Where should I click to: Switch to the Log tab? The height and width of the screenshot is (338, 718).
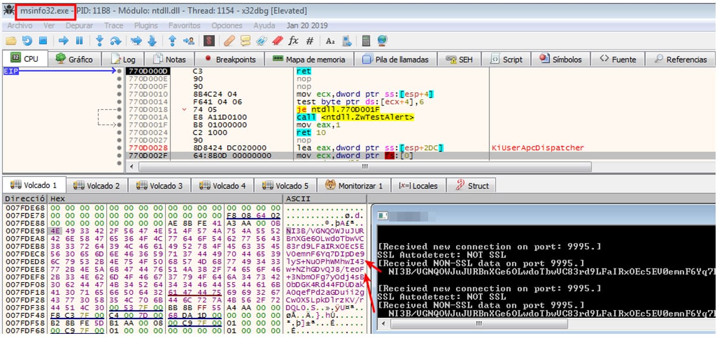coord(122,59)
